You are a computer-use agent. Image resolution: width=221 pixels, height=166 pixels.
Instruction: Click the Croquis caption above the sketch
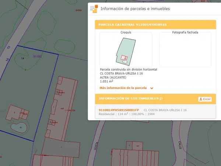[126, 32]
